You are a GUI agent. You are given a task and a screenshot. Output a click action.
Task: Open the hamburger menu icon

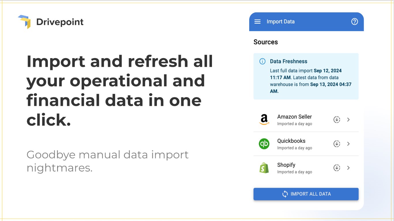tap(258, 22)
